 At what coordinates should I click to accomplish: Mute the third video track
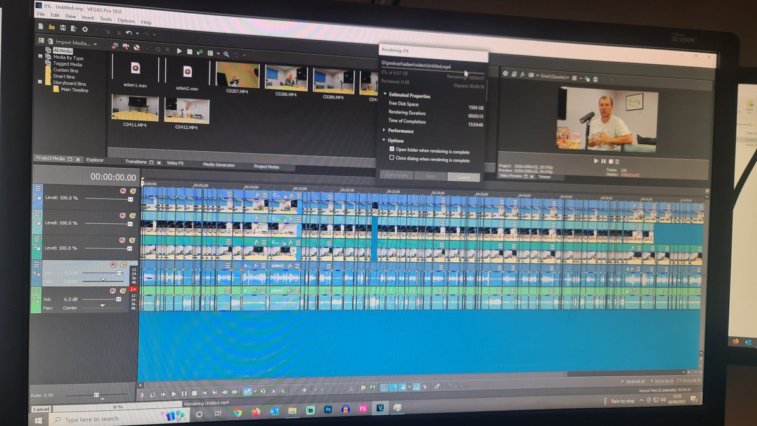124,239
